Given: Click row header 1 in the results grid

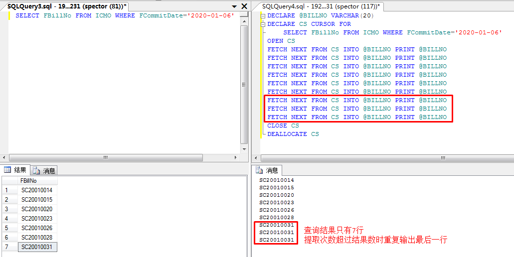Looking at the screenshot, I should click(x=10, y=190).
